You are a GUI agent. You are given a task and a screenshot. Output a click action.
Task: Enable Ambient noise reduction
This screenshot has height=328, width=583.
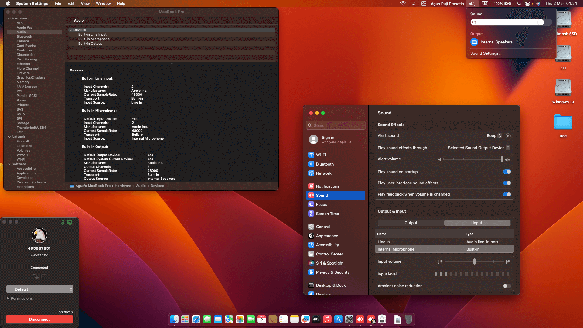click(x=506, y=286)
